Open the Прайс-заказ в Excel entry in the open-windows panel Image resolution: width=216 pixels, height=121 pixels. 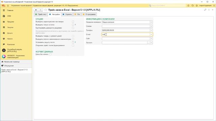tap(16, 71)
